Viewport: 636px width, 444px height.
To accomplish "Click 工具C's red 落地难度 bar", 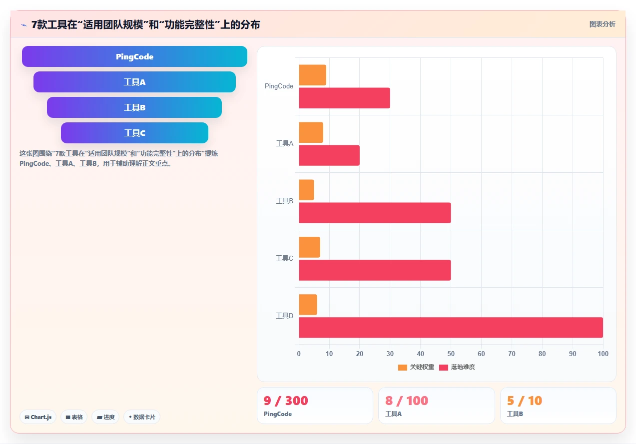I will pyautogui.click(x=375, y=270).
